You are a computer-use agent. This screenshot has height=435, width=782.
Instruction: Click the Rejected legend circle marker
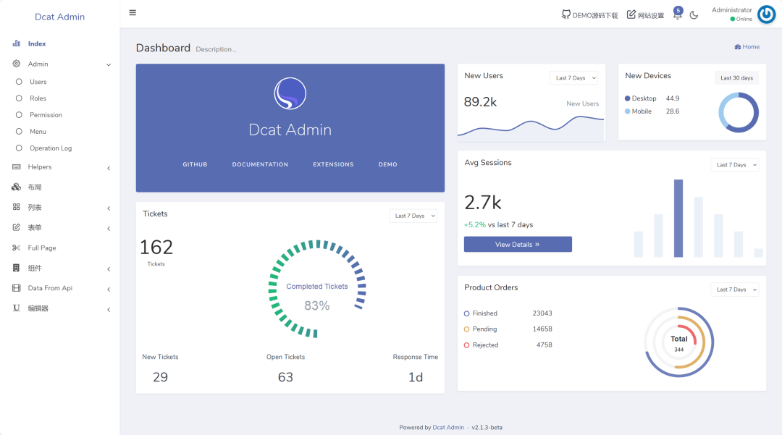tap(467, 345)
